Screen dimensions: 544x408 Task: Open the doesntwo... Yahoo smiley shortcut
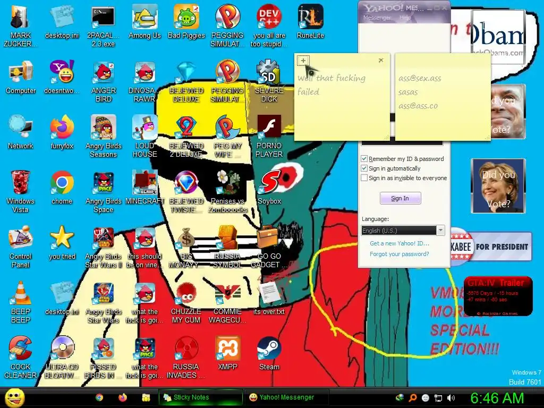pos(62,77)
